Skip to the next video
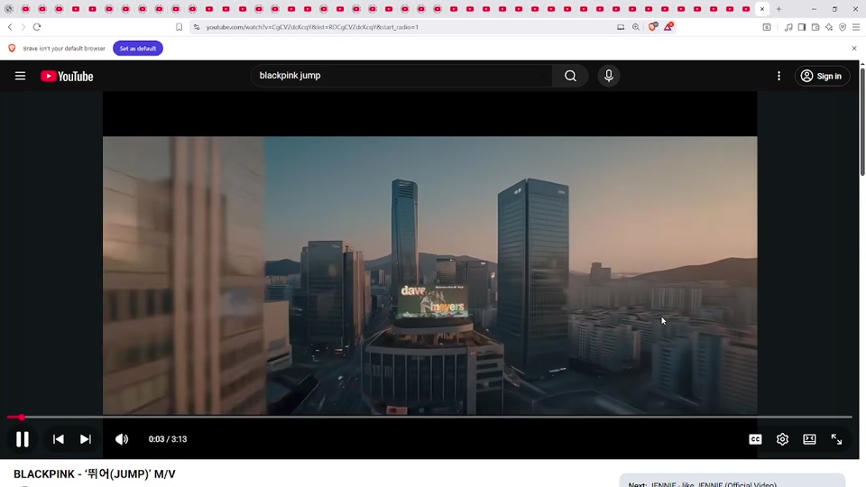Image resolution: width=866 pixels, height=487 pixels. (86, 439)
